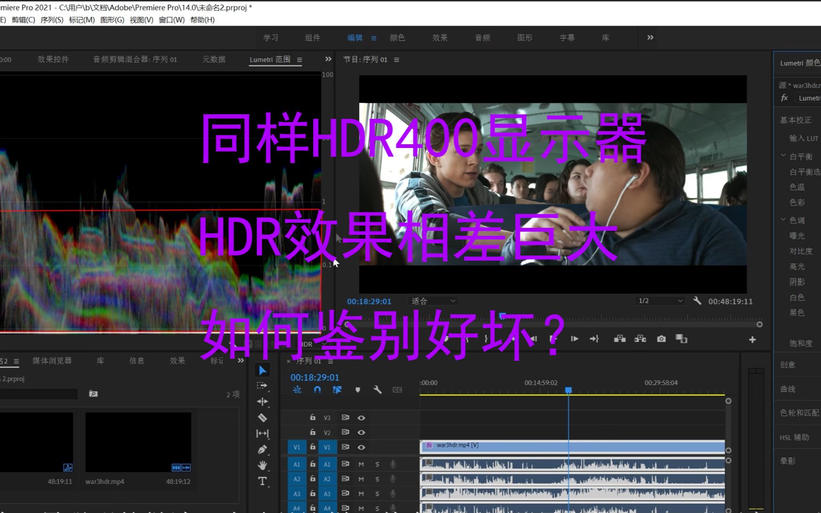Screen dimensions: 821x513
Task: Select the Track Select Forward tool
Action: pos(263,386)
